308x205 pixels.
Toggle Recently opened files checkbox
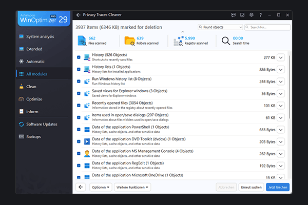(x=79, y=106)
